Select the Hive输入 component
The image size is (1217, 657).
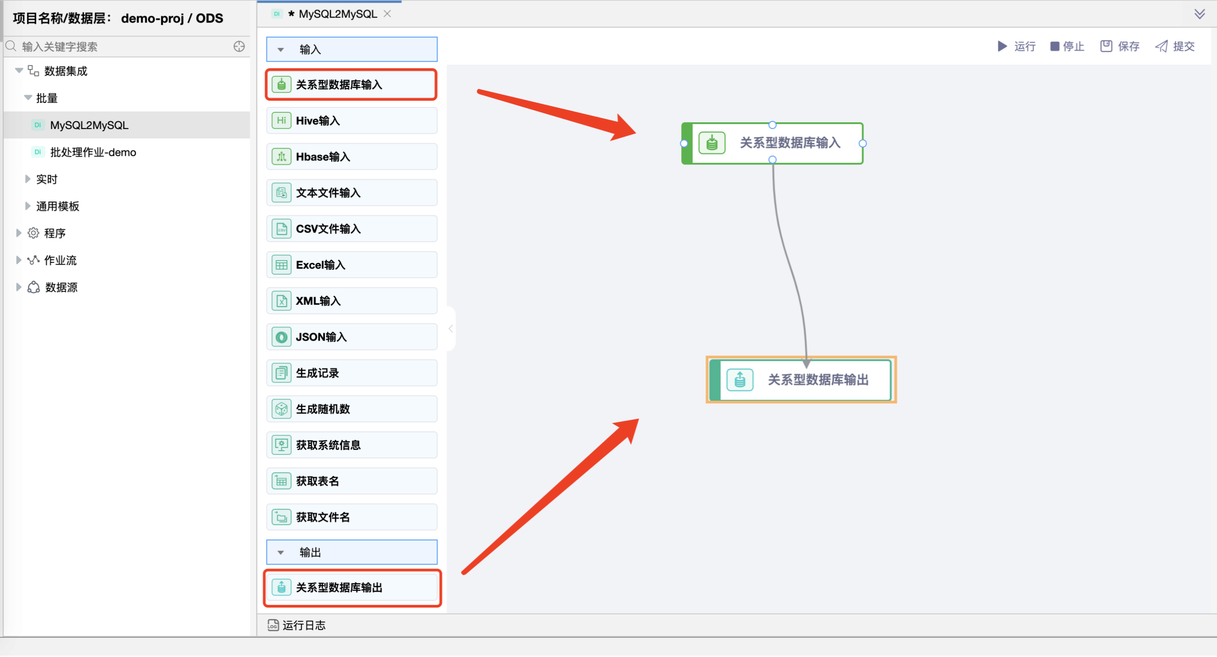pos(351,120)
